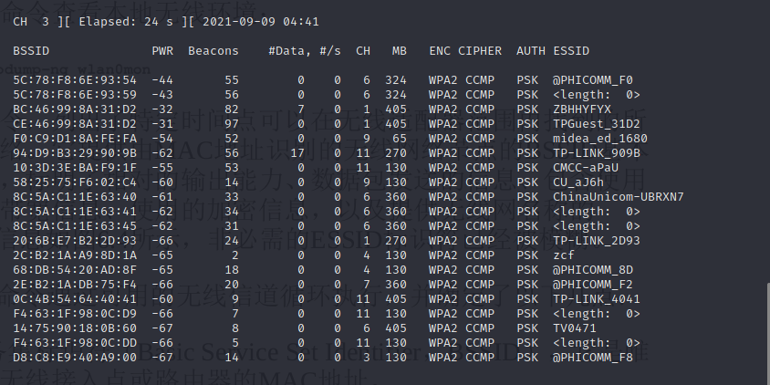Image resolution: width=770 pixels, height=385 pixels.
Task: Select BSSID F4:63:1F:98:0C:D9
Action: pos(75,314)
